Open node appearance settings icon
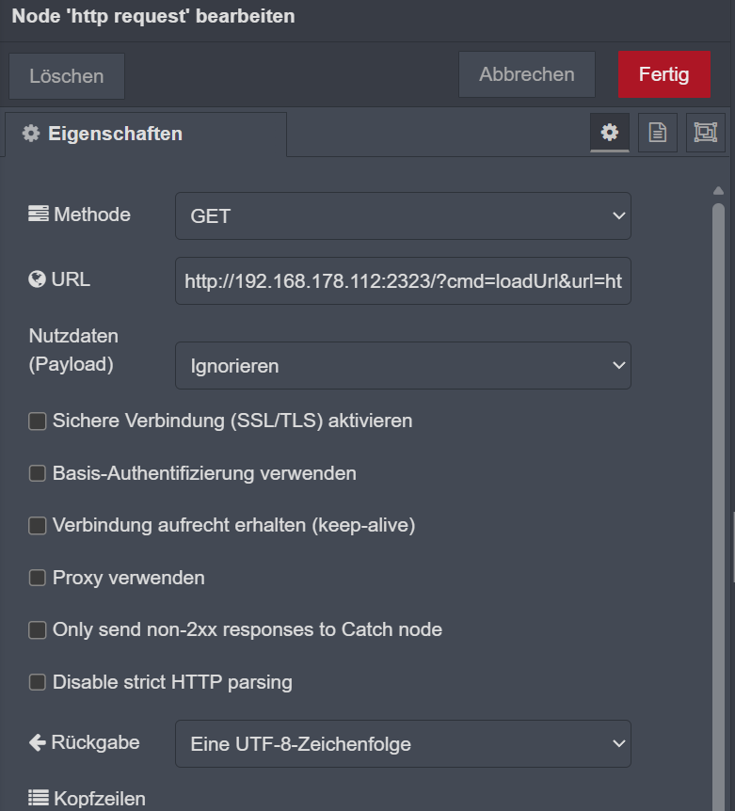This screenshot has width=735, height=811. pos(705,133)
